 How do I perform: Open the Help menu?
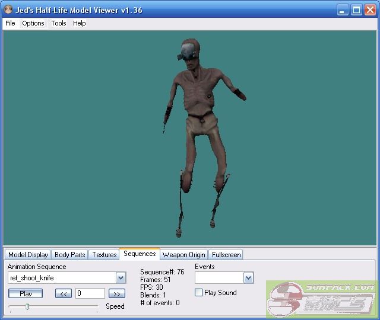[80, 23]
